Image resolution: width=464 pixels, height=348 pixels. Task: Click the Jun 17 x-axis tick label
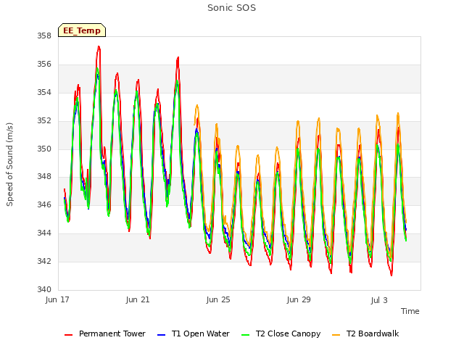pyautogui.click(x=57, y=299)
